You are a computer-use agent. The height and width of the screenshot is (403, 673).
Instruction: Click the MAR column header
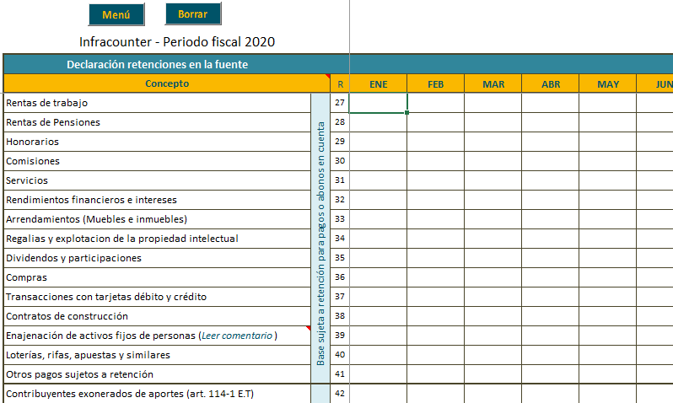point(493,83)
